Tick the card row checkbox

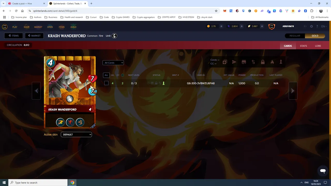tap(106, 83)
